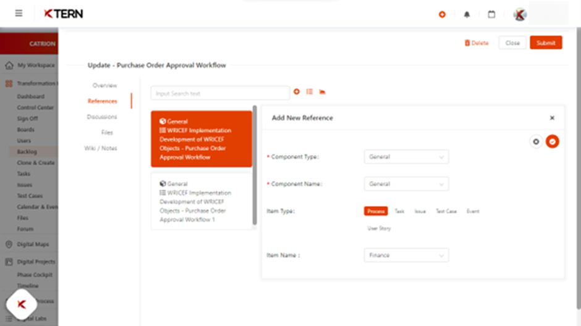Click the chart view icon next to list icon
This screenshot has height=326, width=581.
(323, 92)
